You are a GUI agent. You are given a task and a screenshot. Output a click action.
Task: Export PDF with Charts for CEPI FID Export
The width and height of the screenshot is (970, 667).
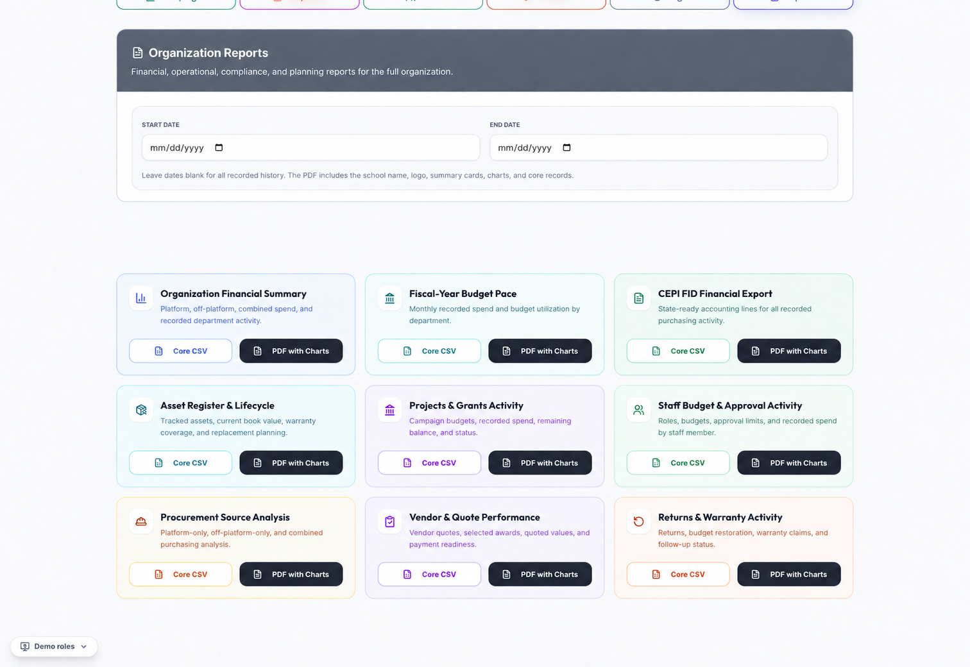click(789, 351)
